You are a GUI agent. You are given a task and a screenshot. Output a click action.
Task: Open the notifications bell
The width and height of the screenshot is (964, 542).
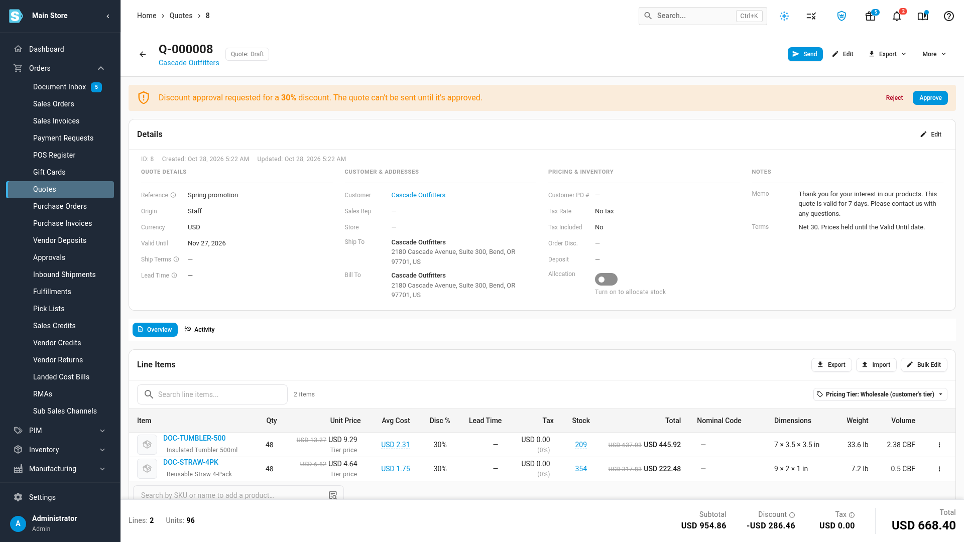tap(897, 16)
